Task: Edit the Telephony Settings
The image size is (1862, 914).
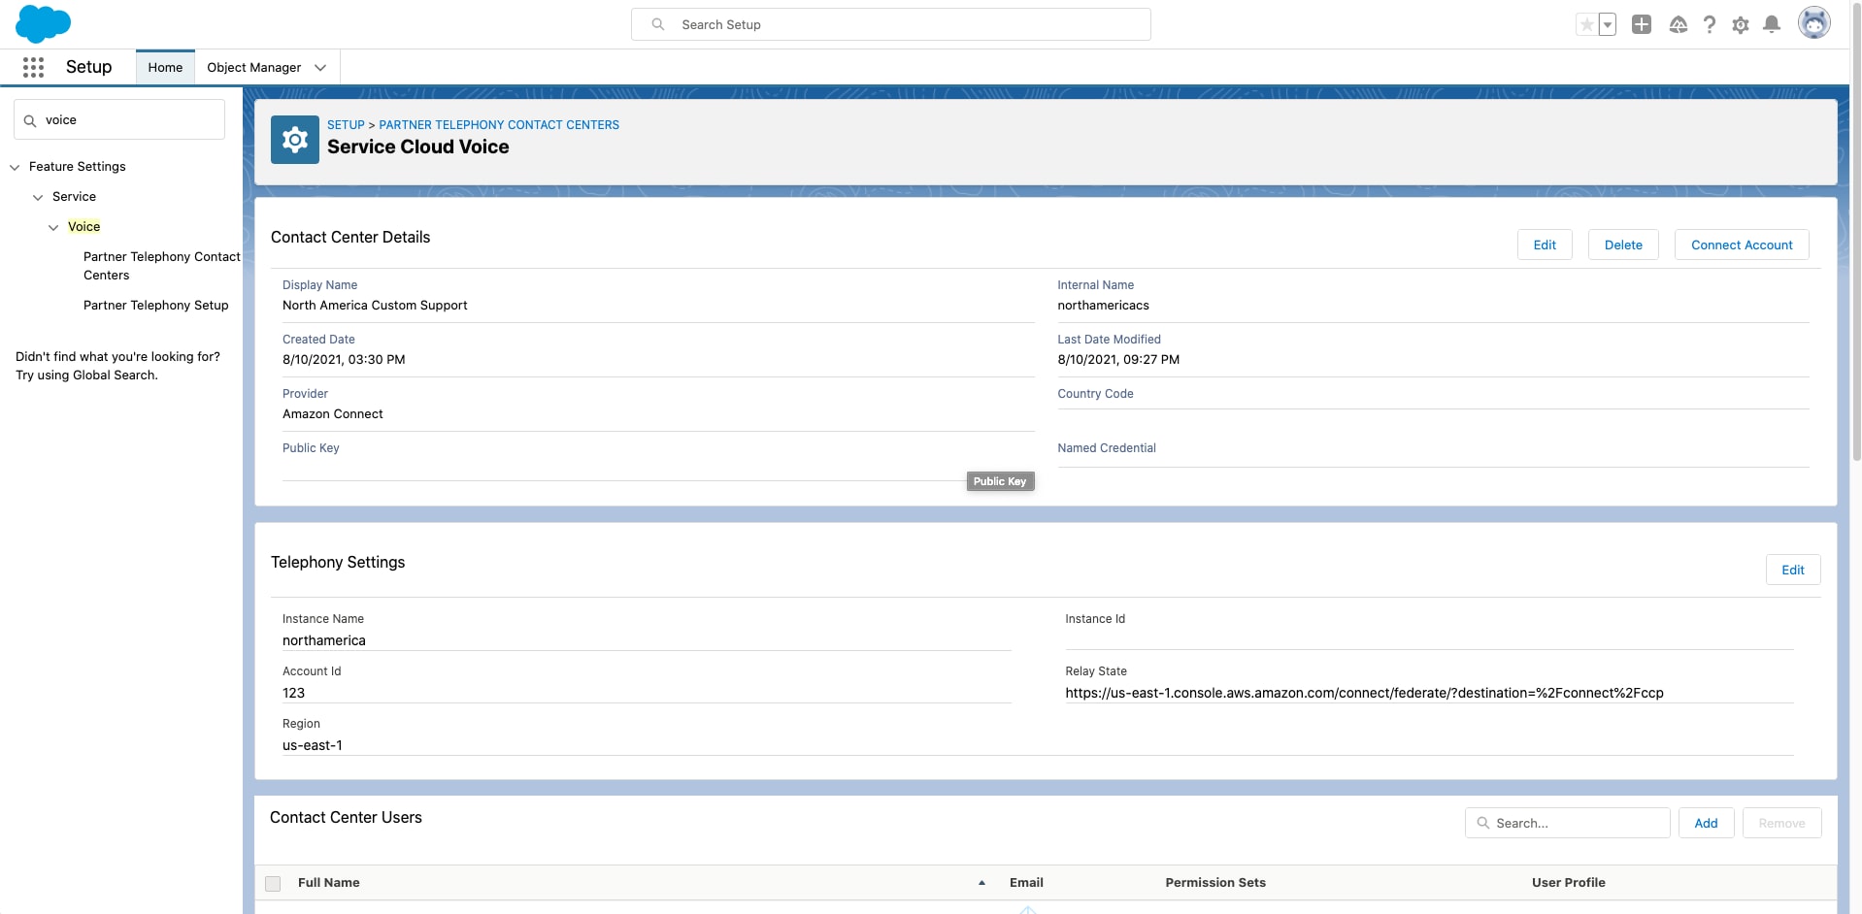Action: 1793,570
